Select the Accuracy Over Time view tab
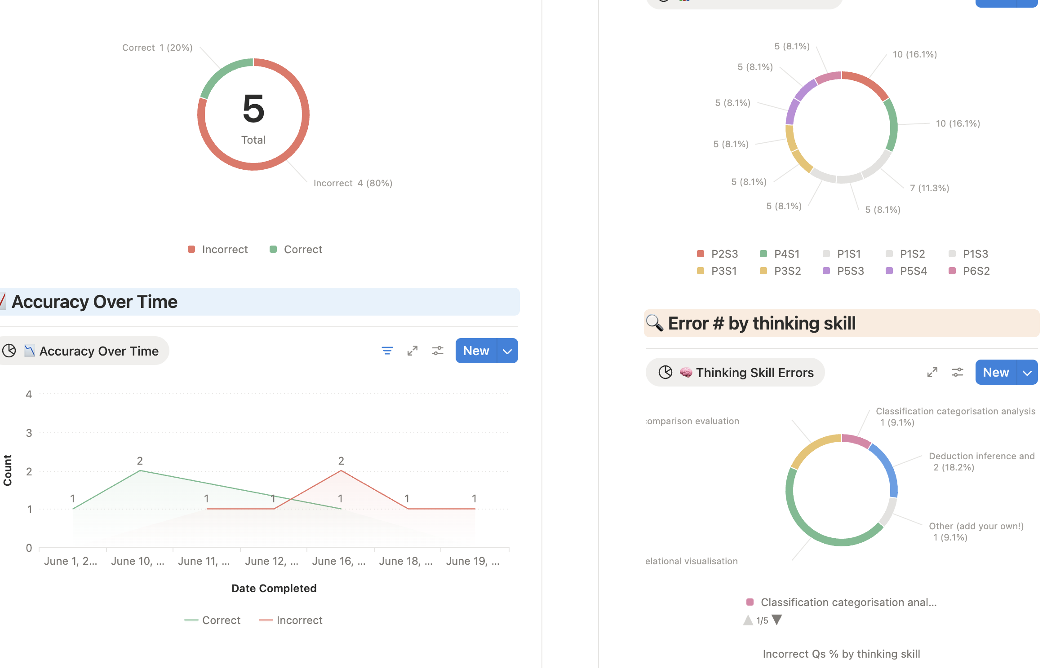 [83, 351]
